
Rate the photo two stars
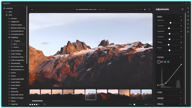(32, 104)
